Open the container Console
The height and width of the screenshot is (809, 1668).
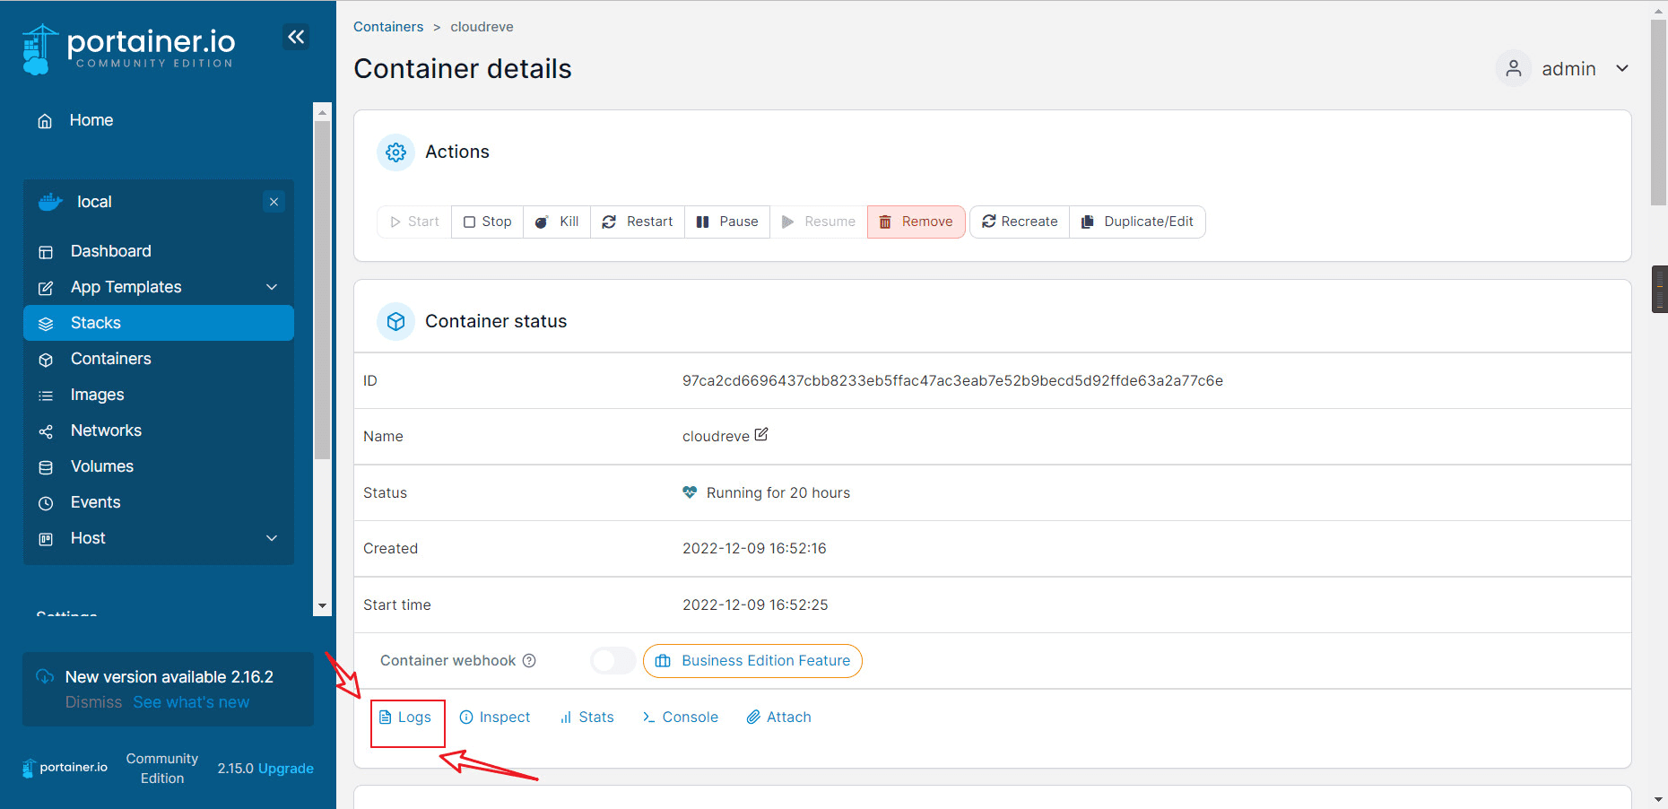[681, 718]
